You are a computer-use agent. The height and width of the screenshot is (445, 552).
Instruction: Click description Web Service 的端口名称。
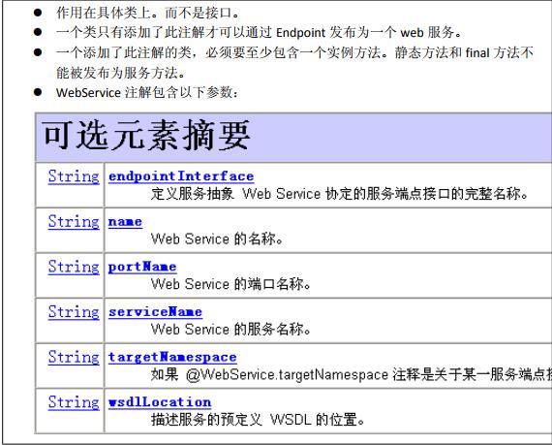click(230, 284)
